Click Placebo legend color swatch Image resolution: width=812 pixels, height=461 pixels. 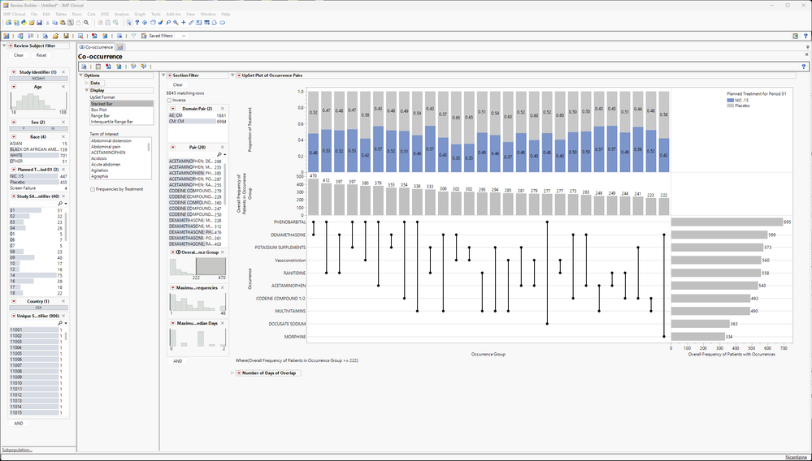click(730, 106)
